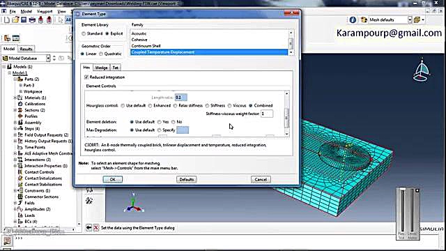
Task: Click the seed/mesh tool icon left of viewport
Action: [89, 201]
